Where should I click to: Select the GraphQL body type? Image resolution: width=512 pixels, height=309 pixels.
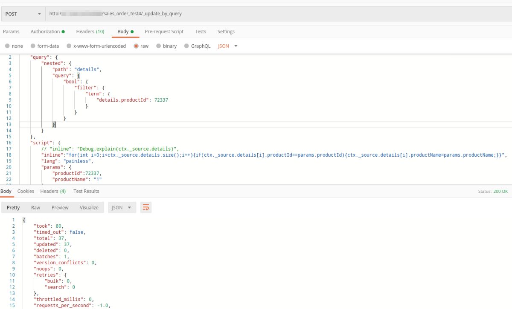pyautogui.click(x=197, y=46)
